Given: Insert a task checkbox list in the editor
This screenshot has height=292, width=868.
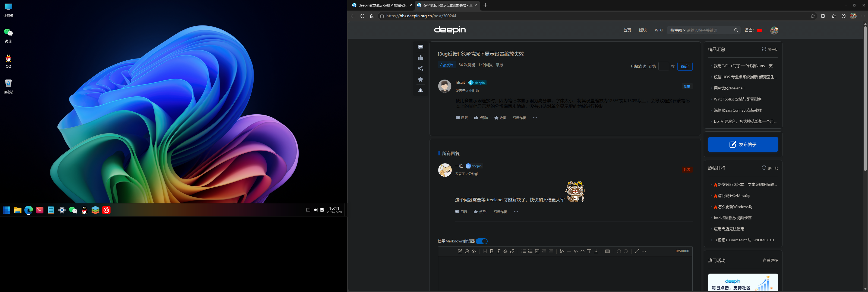Looking at the screenshot, I should (537, 251).
